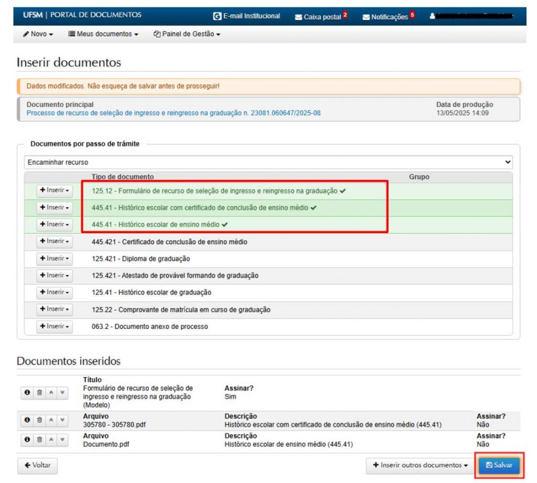Show info for 305780 - 305780.pdf
Viewport: 537px width, 483px height.
[27, 420]
